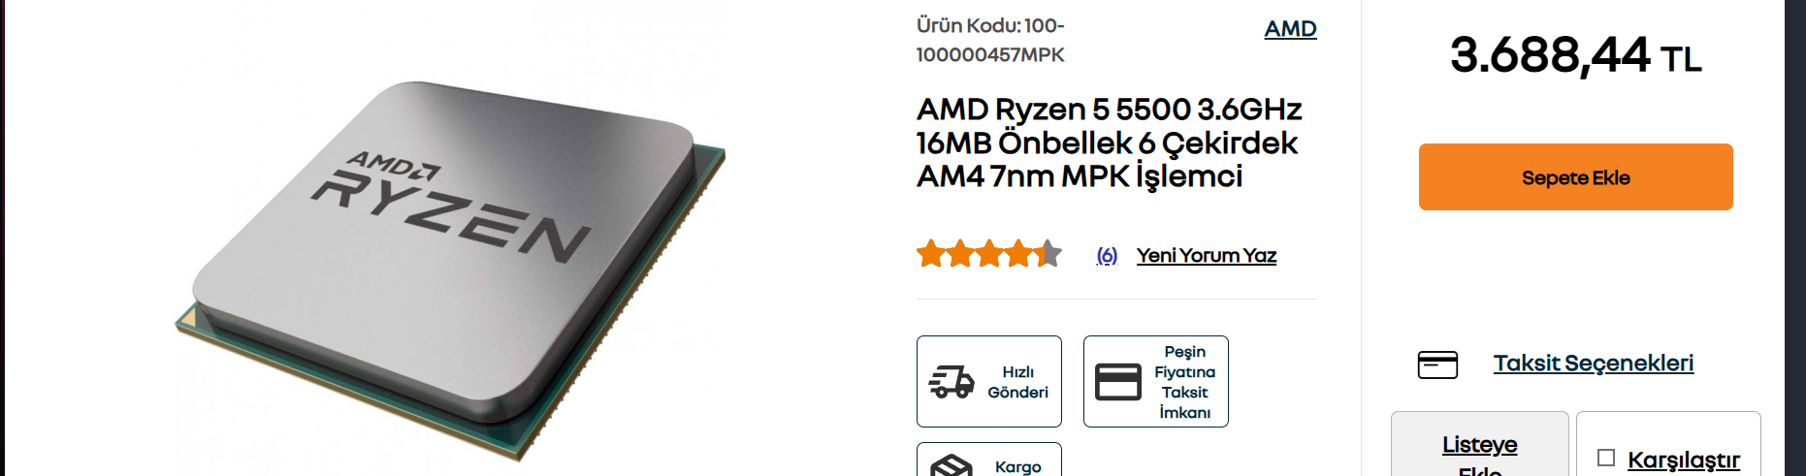Click the Ürün Kodu product code text

[x=990, y=40]
